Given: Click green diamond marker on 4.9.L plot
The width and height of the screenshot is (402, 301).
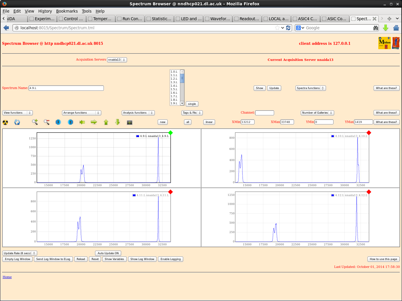Looking at the screenshot, I should [171, 133].
